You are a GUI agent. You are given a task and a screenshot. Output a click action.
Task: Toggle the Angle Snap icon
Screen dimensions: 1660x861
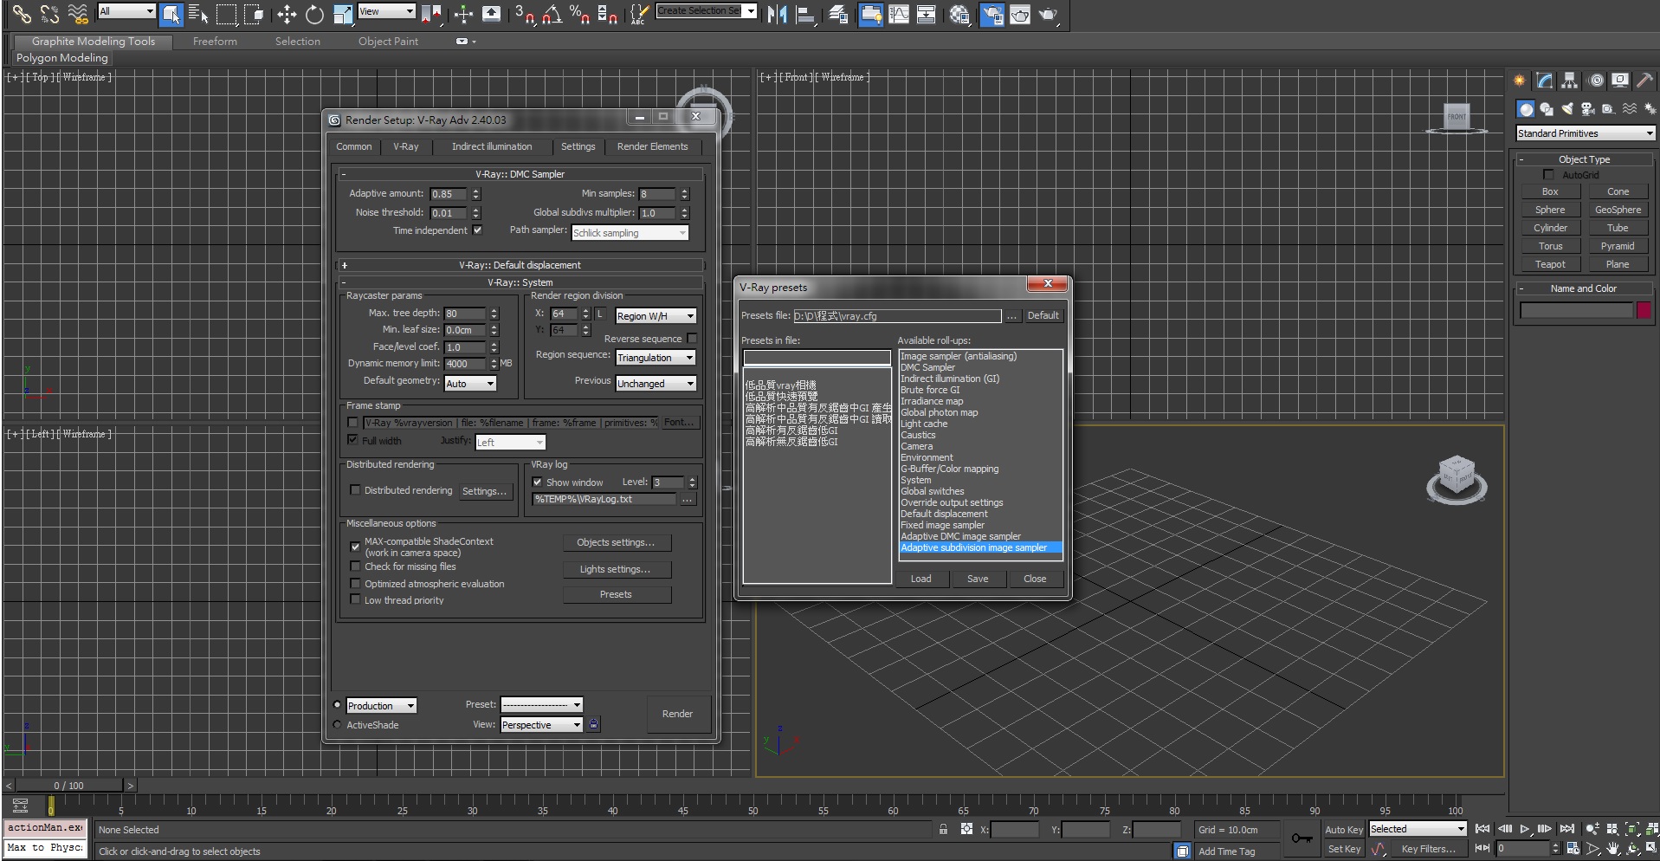[x=552, y=14]
